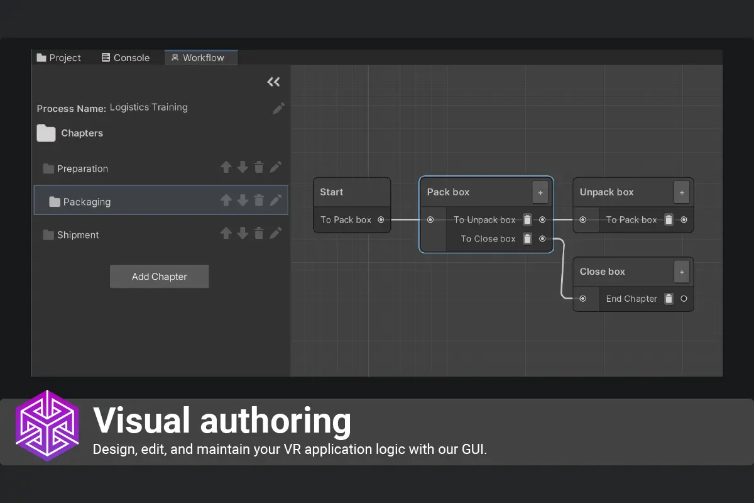
Task: Delete the Shipment chapter
Action: point(259,233)
